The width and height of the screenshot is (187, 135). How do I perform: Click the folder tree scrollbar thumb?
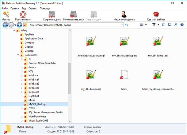[70, 78]
